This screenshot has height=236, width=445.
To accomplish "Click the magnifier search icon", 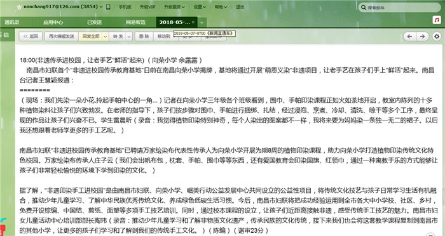I will point(364,8).
